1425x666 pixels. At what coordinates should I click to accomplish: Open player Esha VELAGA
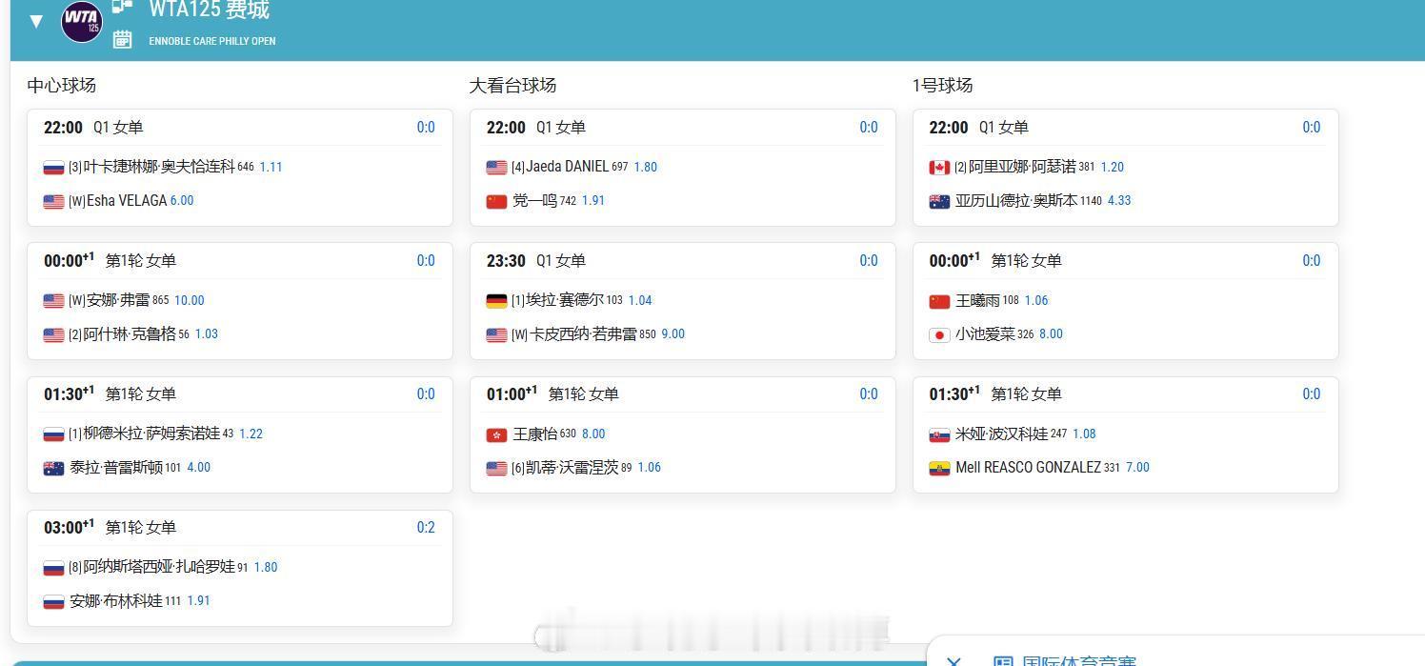(x=127, y=201)
